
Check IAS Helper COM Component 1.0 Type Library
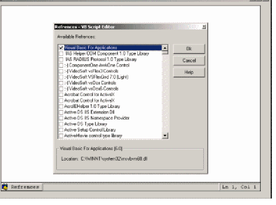[x=61, y=54]
